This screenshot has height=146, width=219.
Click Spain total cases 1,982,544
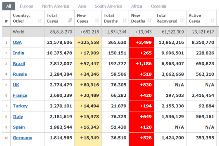tap(61, 127)
